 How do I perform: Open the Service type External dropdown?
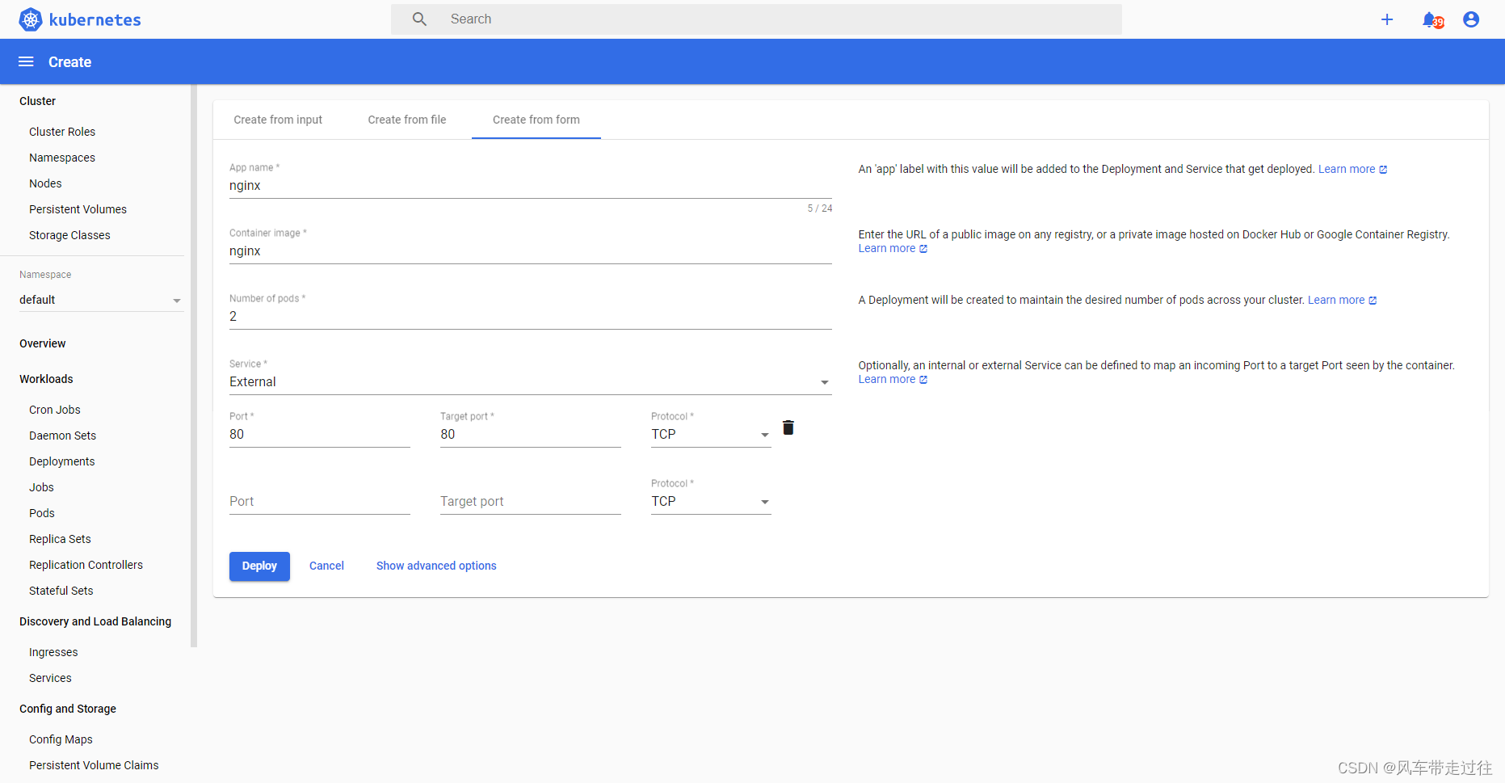823,381
